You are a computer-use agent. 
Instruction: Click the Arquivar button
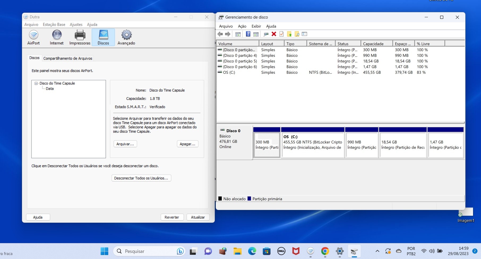tap(125, 144)
